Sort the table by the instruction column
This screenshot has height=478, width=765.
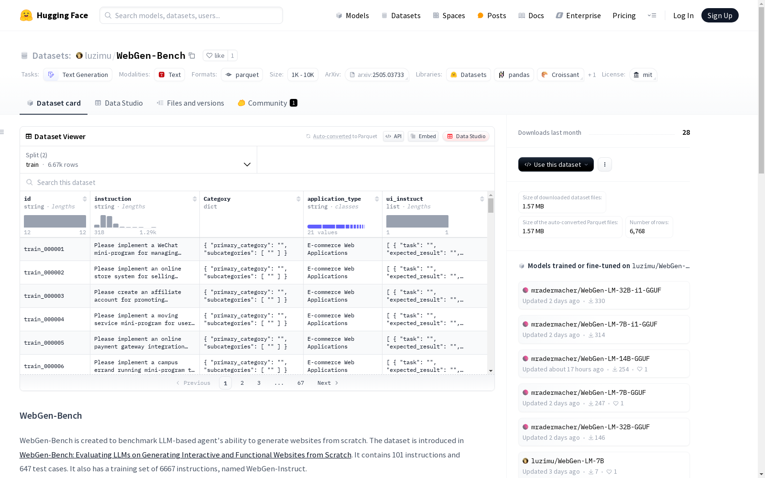pyautogui.click(x=195, y=199)
